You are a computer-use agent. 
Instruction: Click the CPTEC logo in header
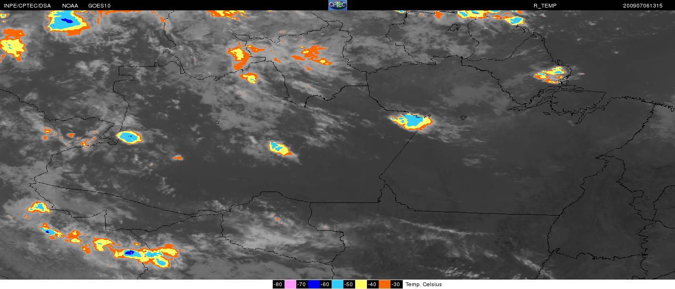337,5
